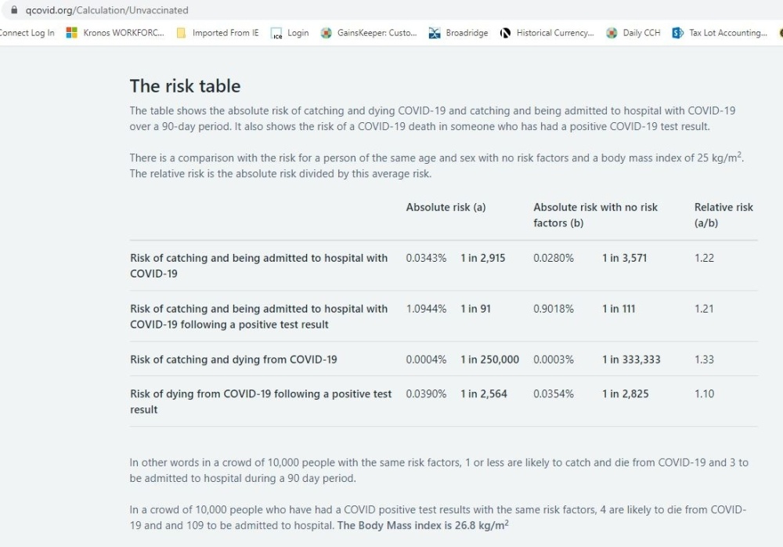Open the Kronos WORKFORCE bookmark icon
Viewport: 783px width, 547px height.
coord(72,33)
